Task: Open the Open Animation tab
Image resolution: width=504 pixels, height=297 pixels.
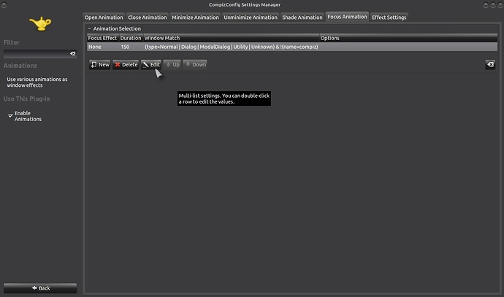Action: click(104, 18)
